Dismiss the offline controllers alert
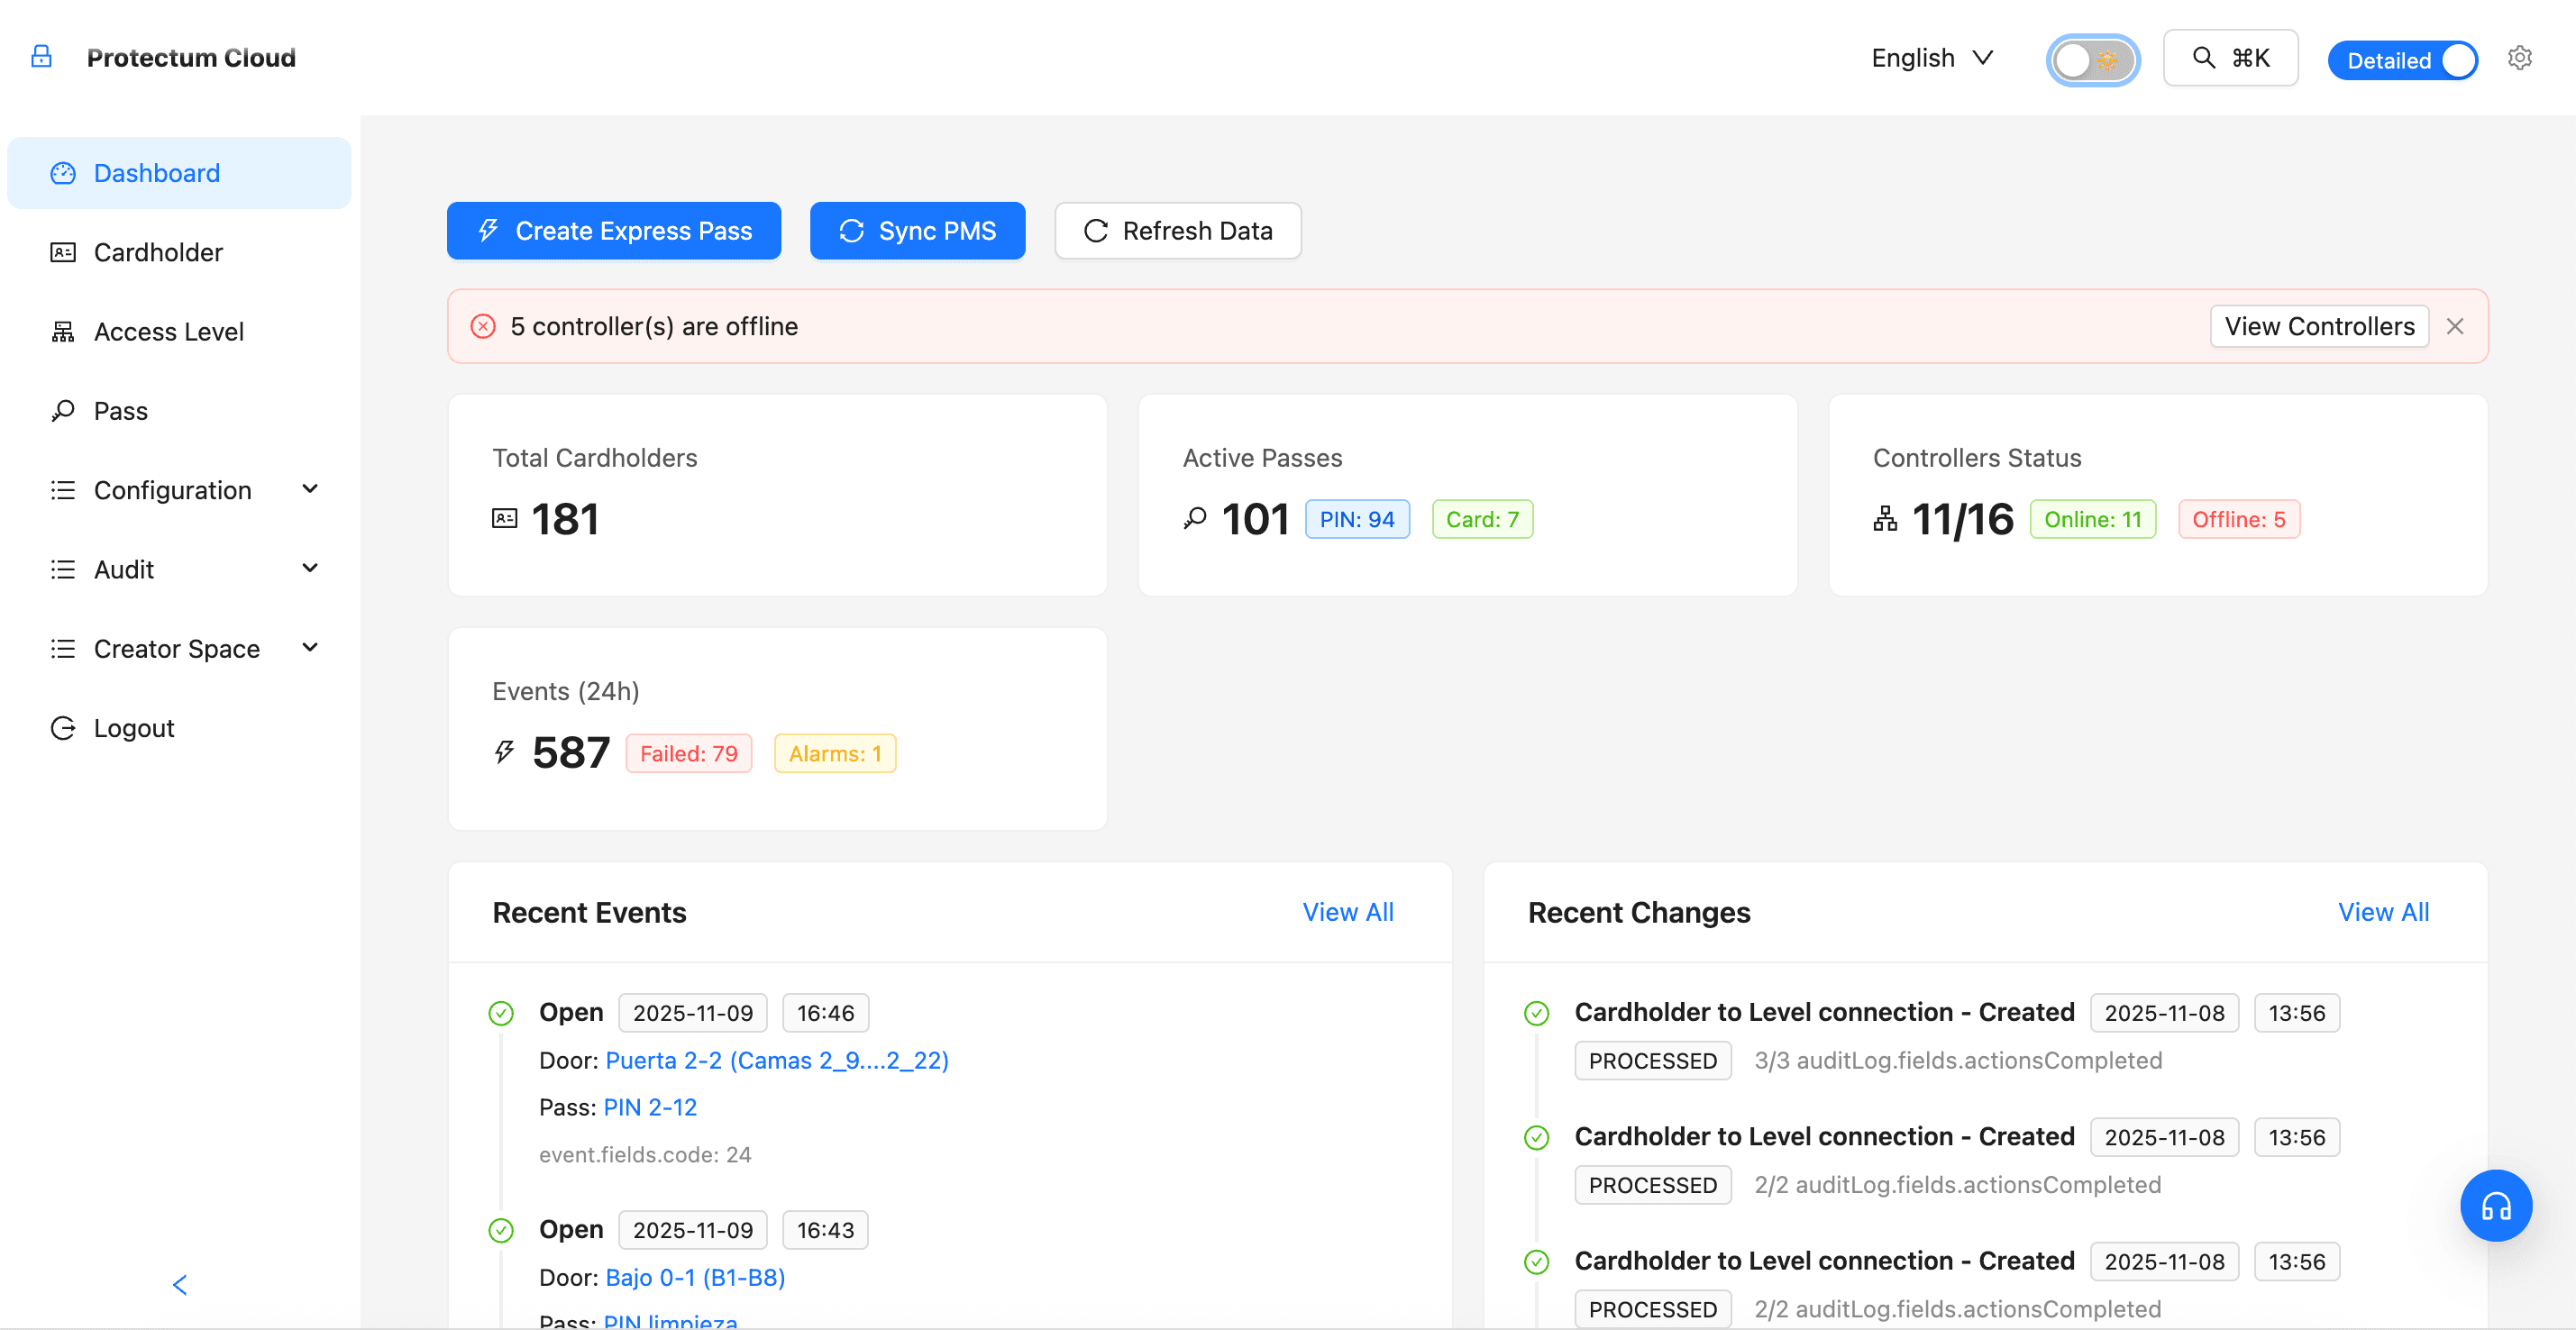Image resolution: width=2576 pixels, height=1330 pixels. pyautogui.click(x=2456, y=326)
